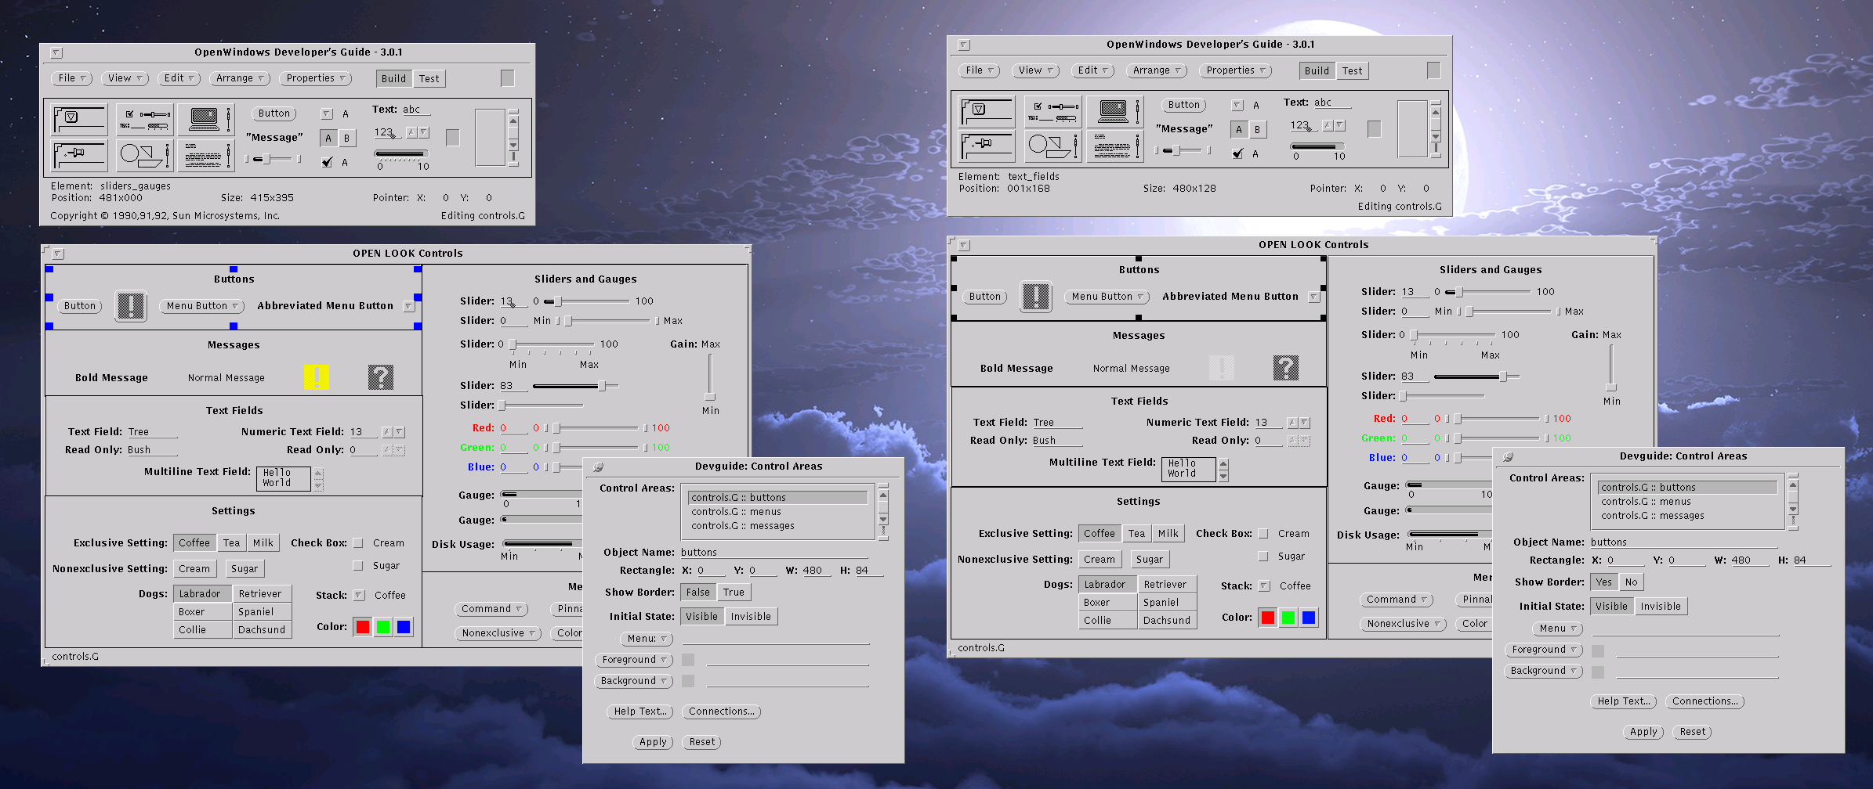Choose terminal pane palette icon in sliders_gauges Devguide window

point(205,119)
